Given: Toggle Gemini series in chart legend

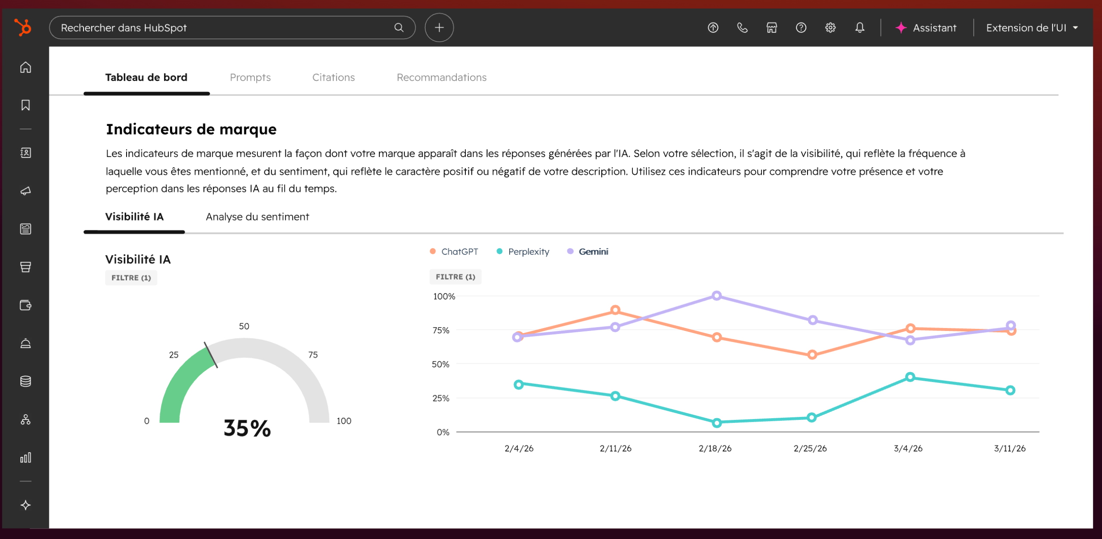Looking at the screenshot, I should pos(588,251).
